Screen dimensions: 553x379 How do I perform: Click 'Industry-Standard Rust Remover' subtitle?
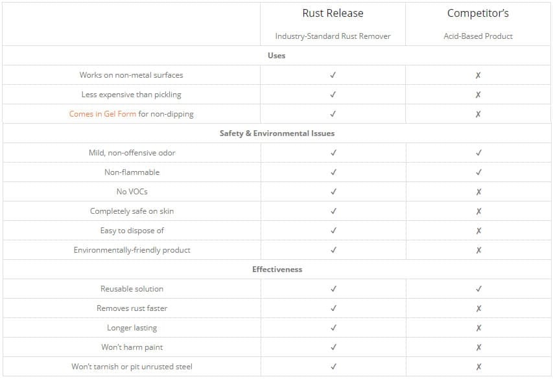333,36
